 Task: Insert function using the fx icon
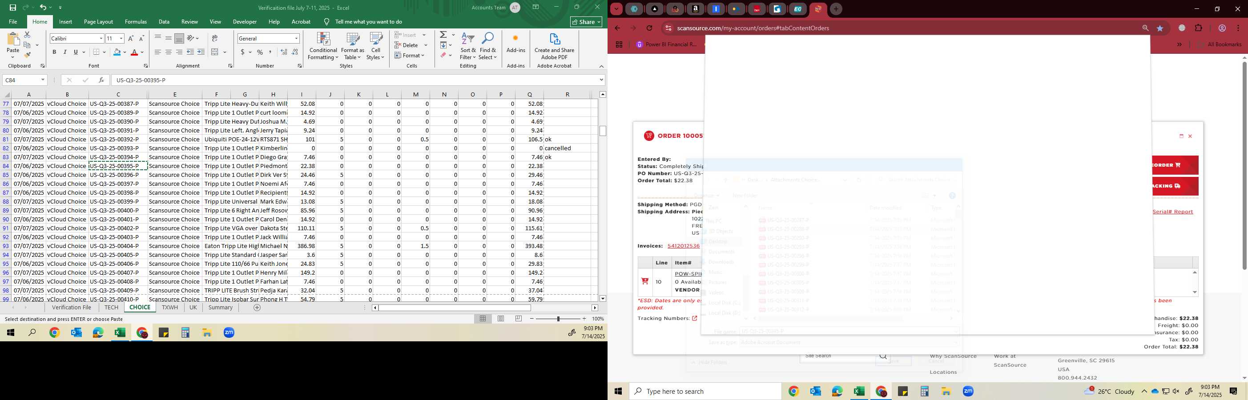click(x=101, y=80)
